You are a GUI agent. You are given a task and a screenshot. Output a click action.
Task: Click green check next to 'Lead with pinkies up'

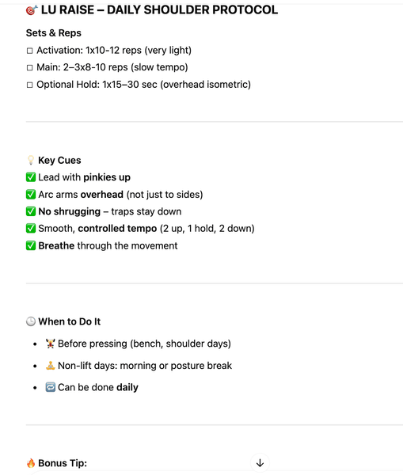(31, 177)
